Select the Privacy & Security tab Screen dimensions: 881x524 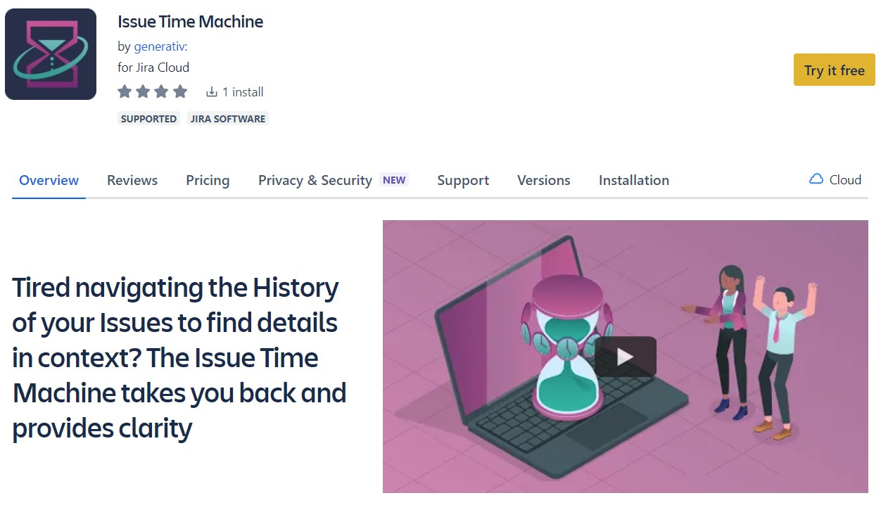pyautogui.click(x=315, y=181)
